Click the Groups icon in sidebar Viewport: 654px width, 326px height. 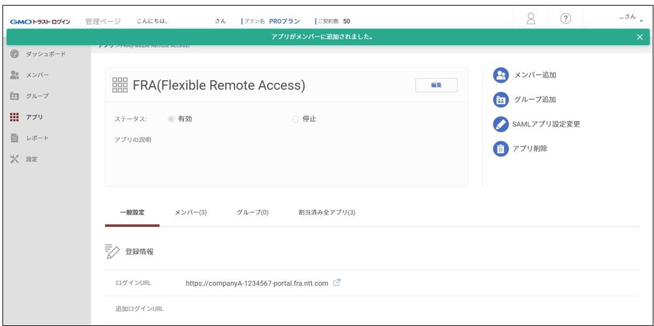tap(14, 96)
